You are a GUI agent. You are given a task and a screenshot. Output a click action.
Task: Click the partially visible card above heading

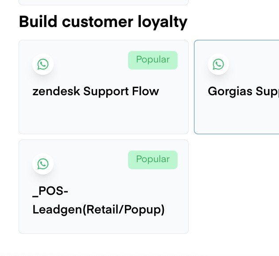(103, 2)
